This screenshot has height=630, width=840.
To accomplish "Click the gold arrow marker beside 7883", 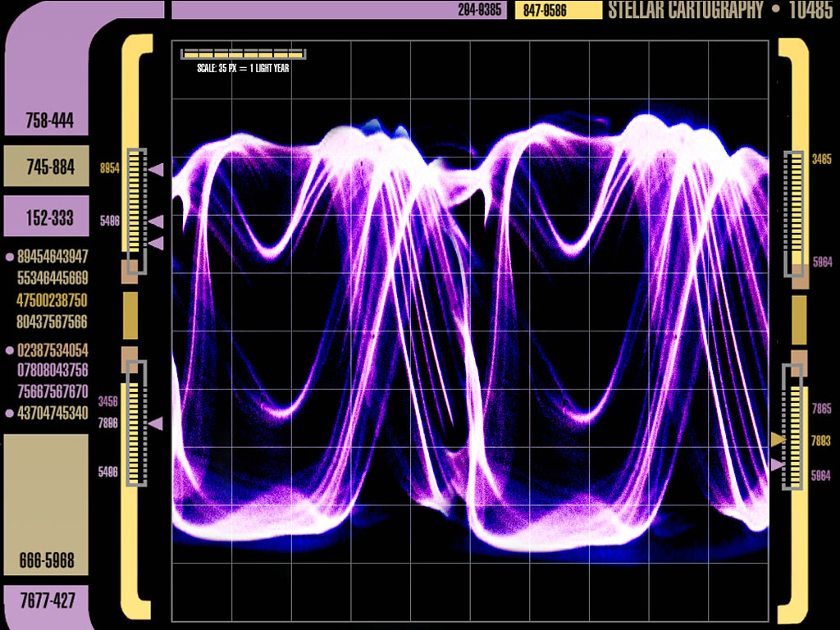I will 777,441.
